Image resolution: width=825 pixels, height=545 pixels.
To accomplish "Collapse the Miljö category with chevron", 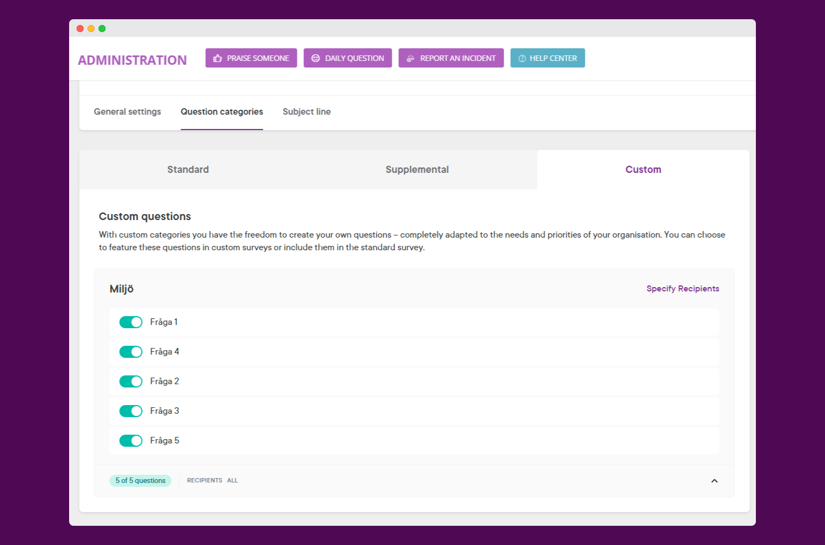I will 714,481.
